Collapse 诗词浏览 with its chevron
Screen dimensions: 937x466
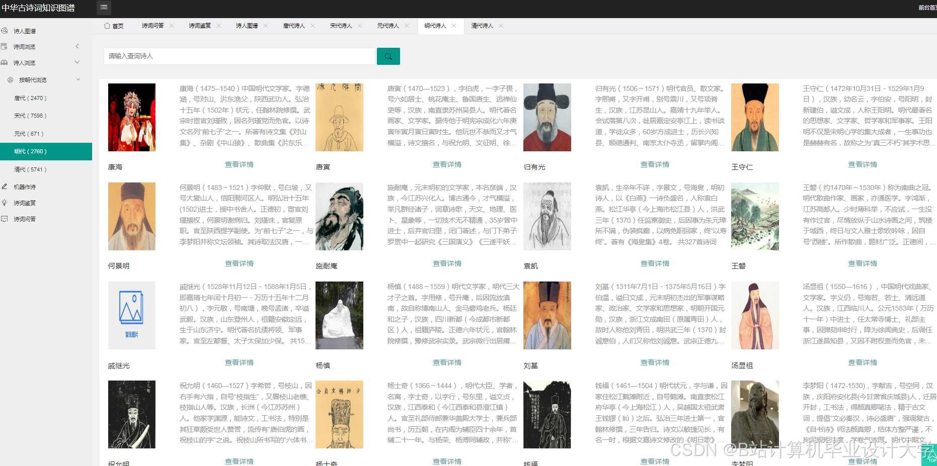point(77,46)
